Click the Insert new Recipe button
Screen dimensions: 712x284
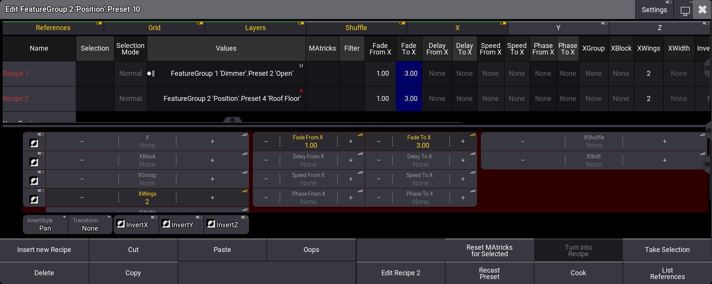pos(44,250)
